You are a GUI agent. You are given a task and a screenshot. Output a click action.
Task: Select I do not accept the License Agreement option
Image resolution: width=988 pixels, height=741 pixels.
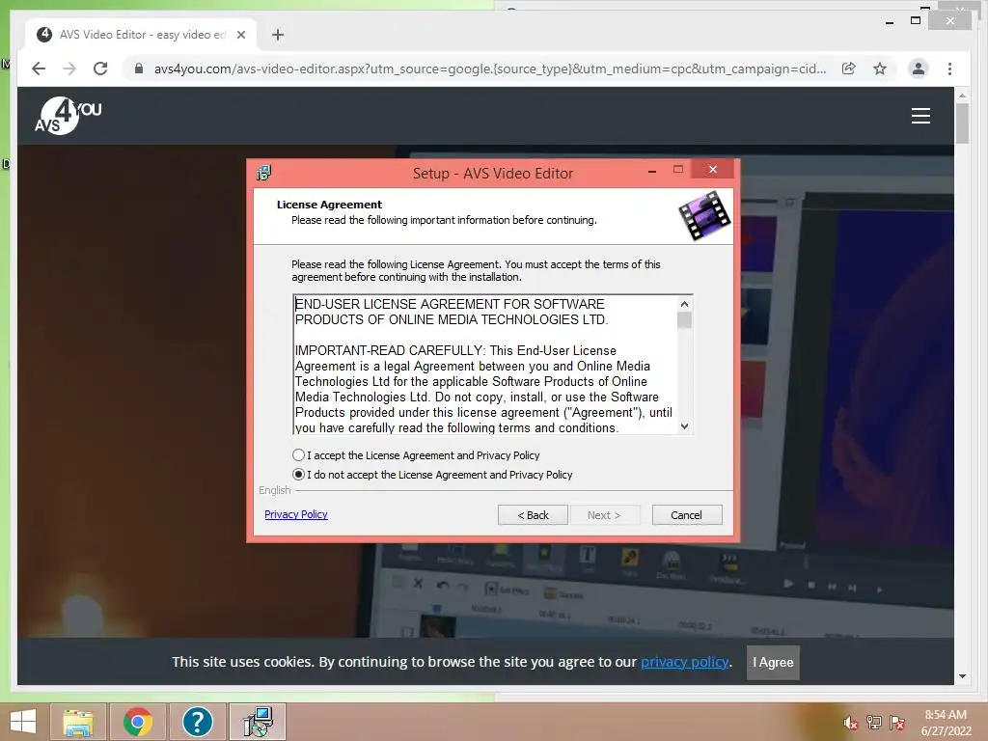[299, 475]
